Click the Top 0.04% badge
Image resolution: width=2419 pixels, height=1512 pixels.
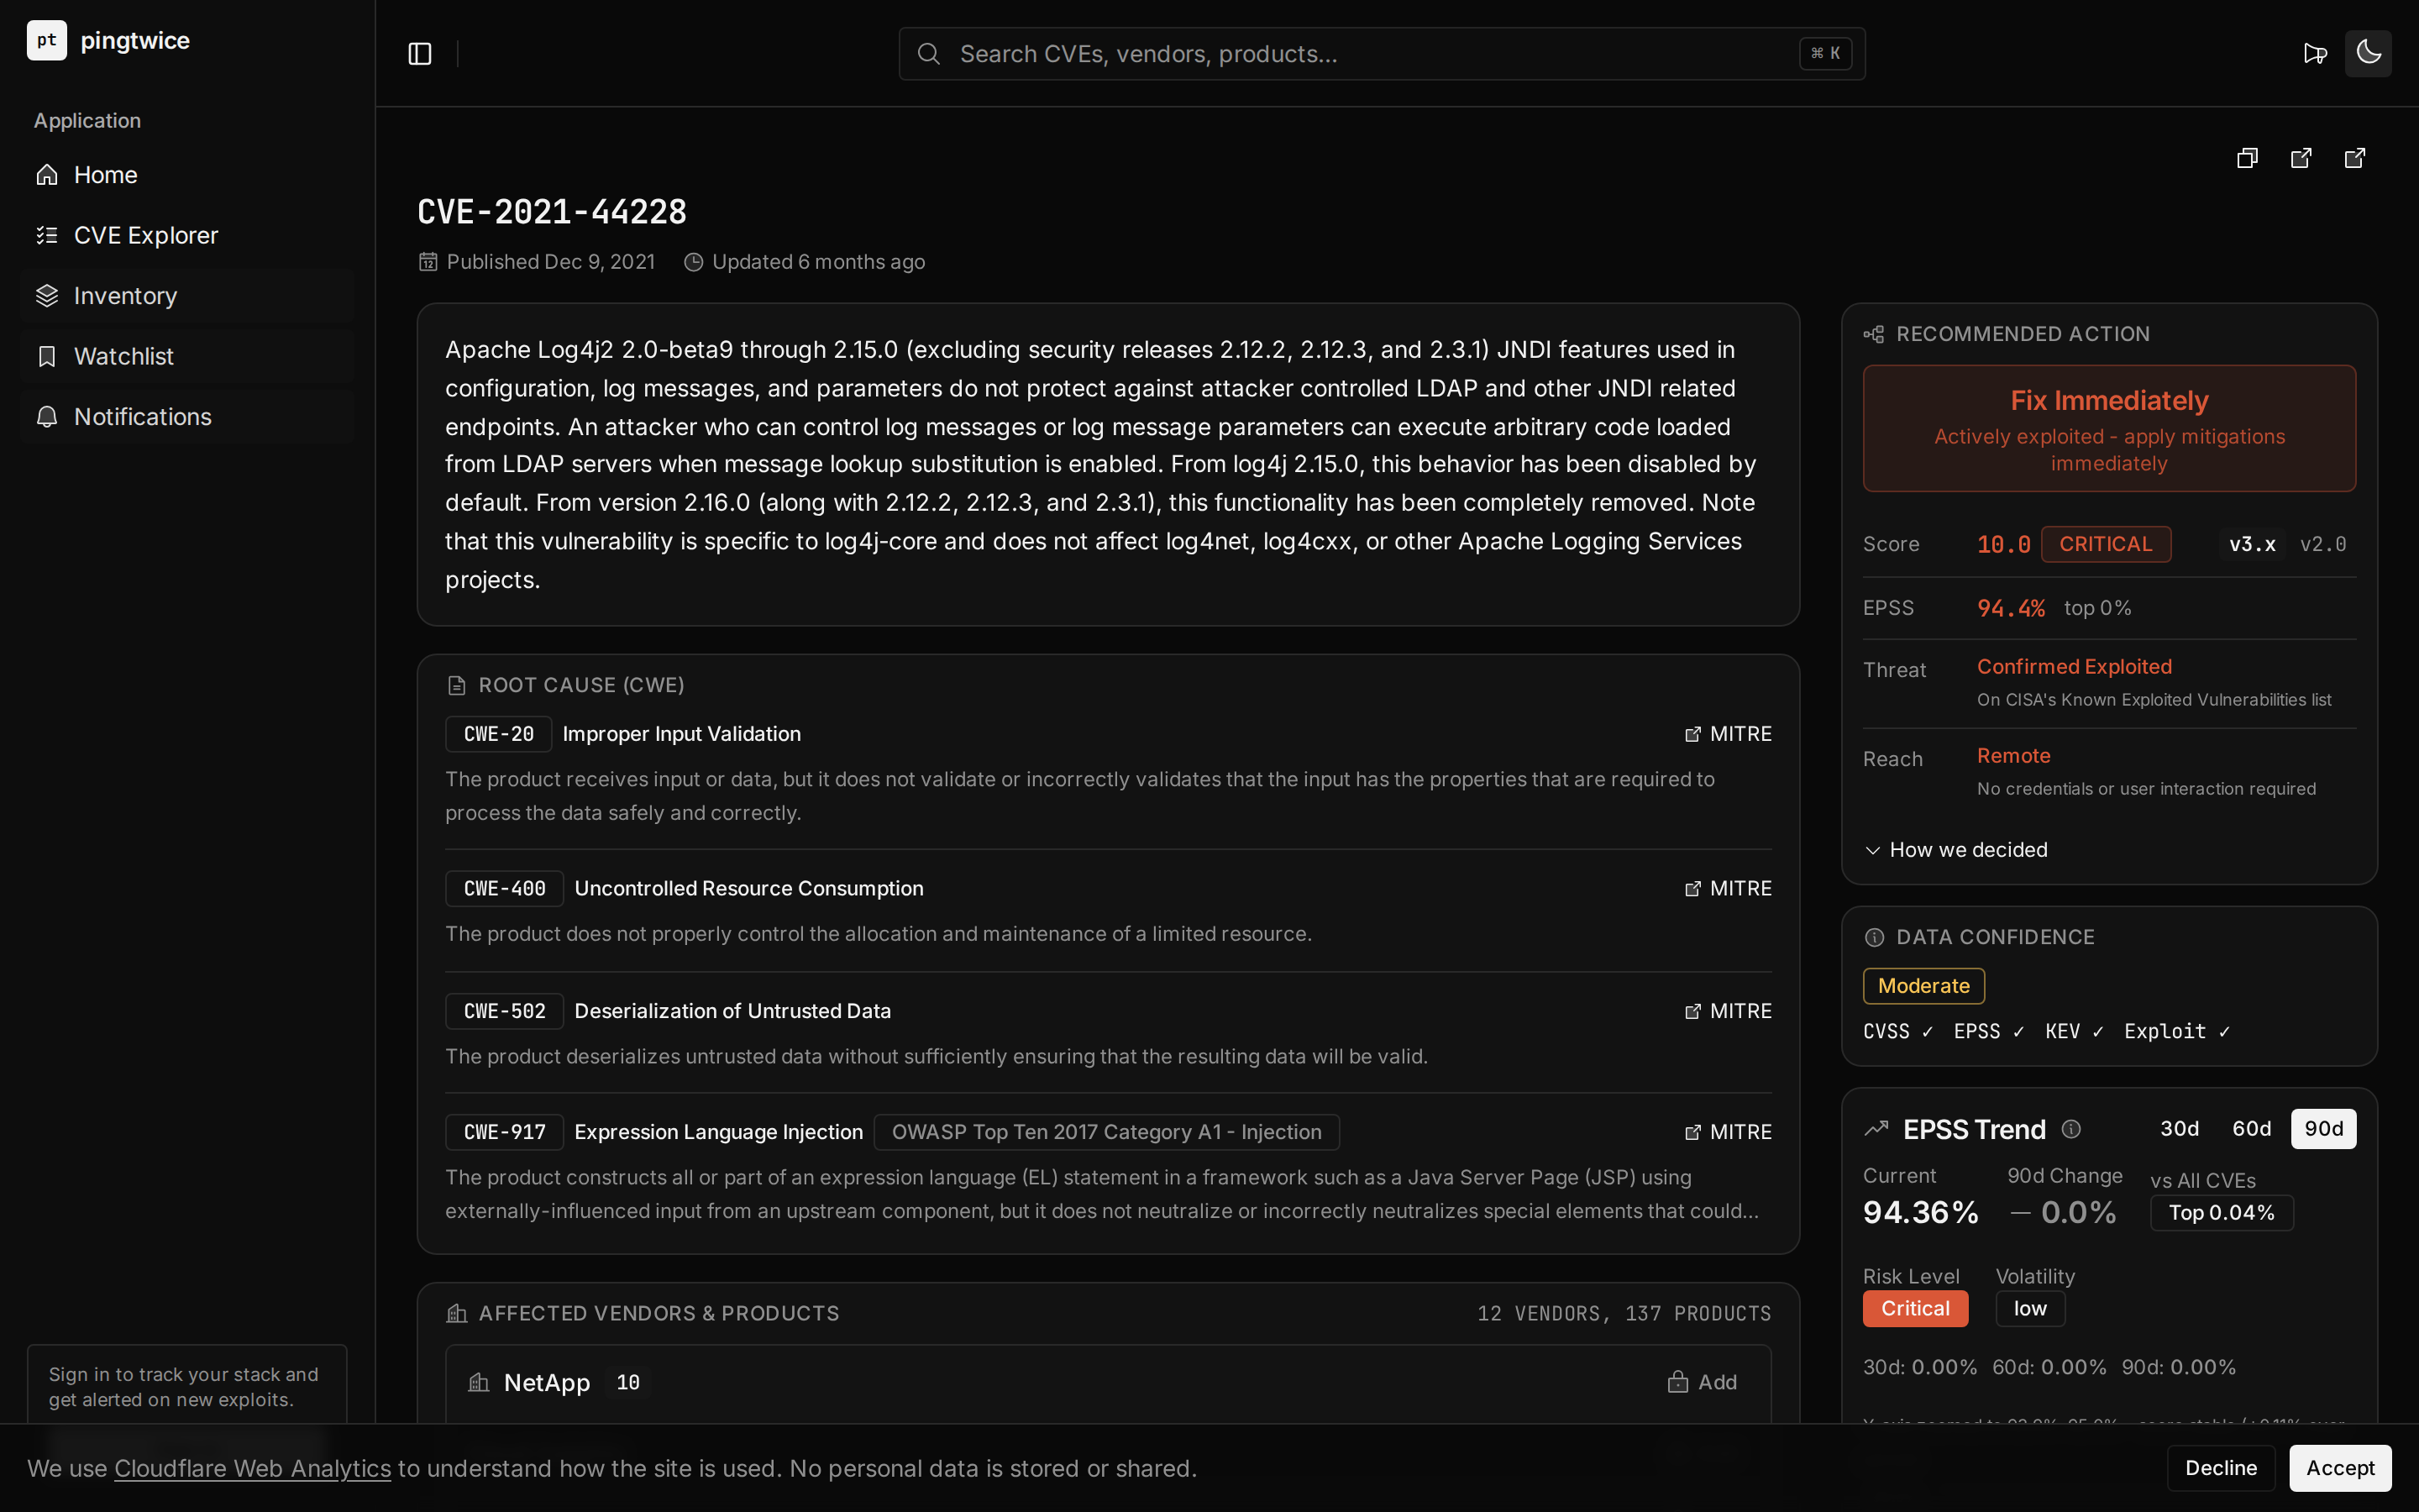click(x=2221, y=1213)
